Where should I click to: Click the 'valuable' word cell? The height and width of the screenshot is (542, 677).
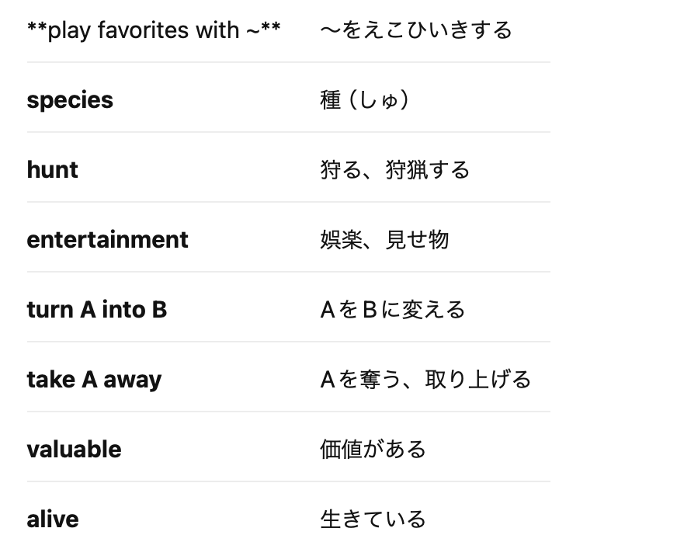pyautogui.click(x=74, y=449)
